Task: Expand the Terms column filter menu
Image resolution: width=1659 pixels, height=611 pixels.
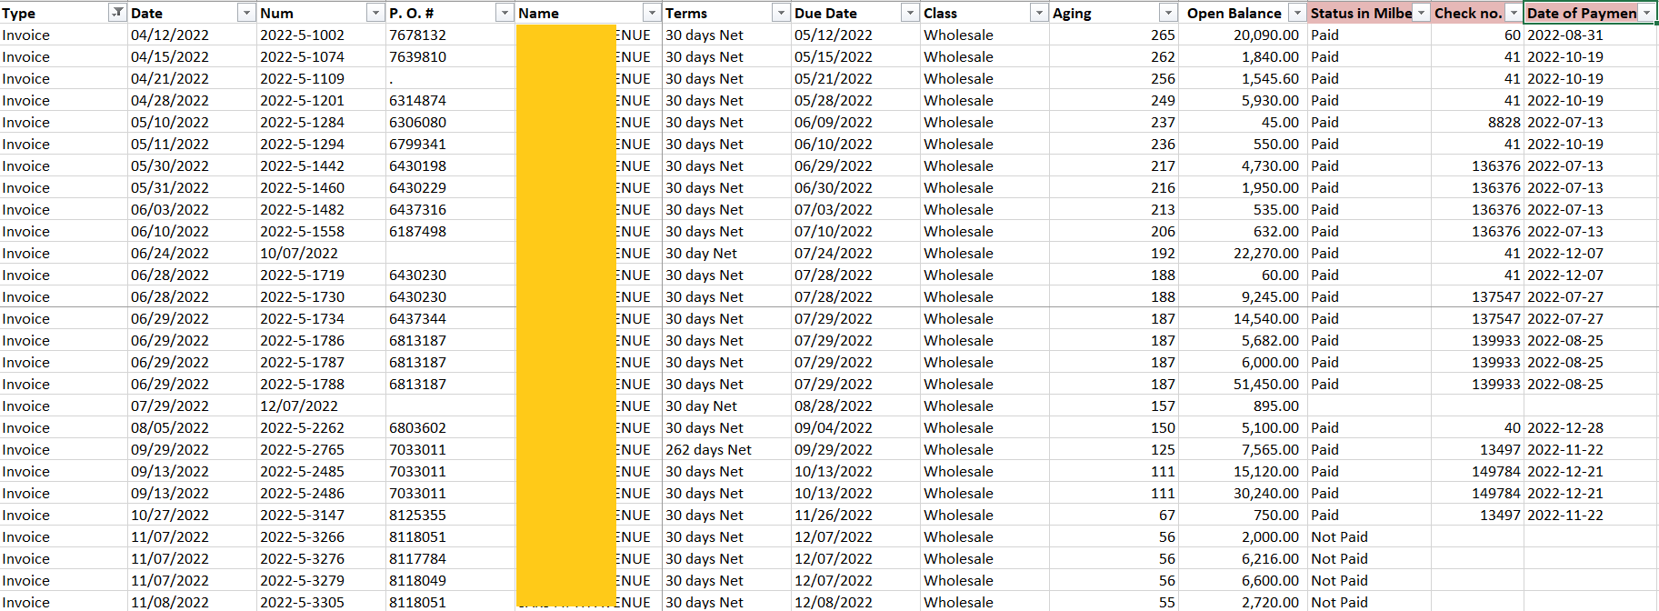Action: pos(781,13)
